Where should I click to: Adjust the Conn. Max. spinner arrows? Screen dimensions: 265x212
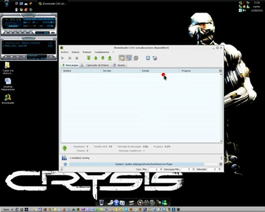coord(161,169)
